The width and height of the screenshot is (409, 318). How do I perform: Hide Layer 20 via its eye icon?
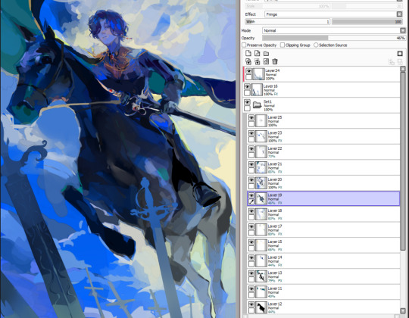[251, 180]
